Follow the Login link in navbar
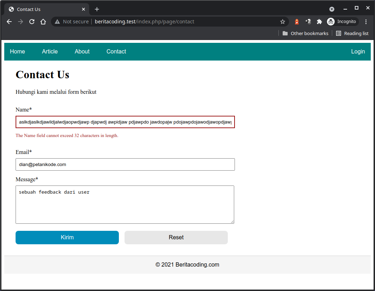Viewport: 375px width, 291px height. click(358, 52)
